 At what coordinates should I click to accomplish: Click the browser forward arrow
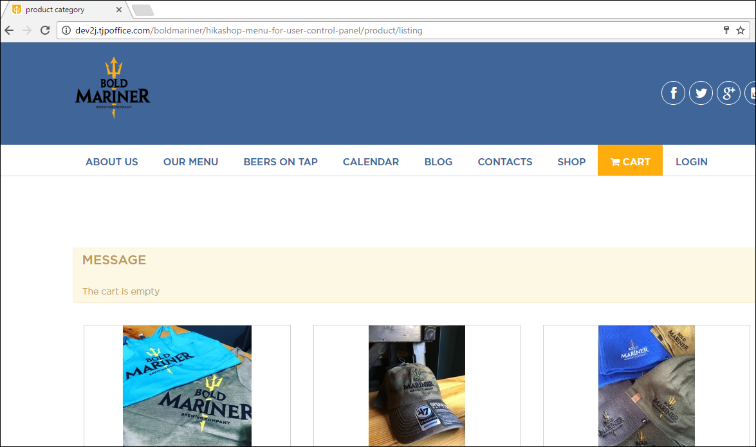(x=27, y=30)
